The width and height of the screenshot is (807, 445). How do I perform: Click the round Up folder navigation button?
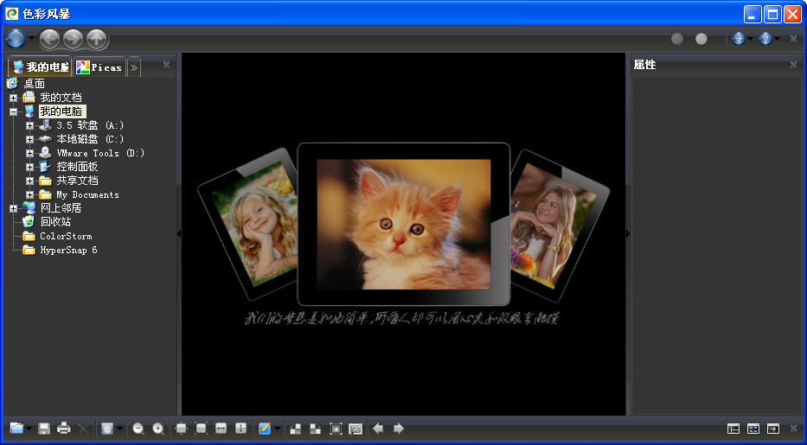pos(97,39)
